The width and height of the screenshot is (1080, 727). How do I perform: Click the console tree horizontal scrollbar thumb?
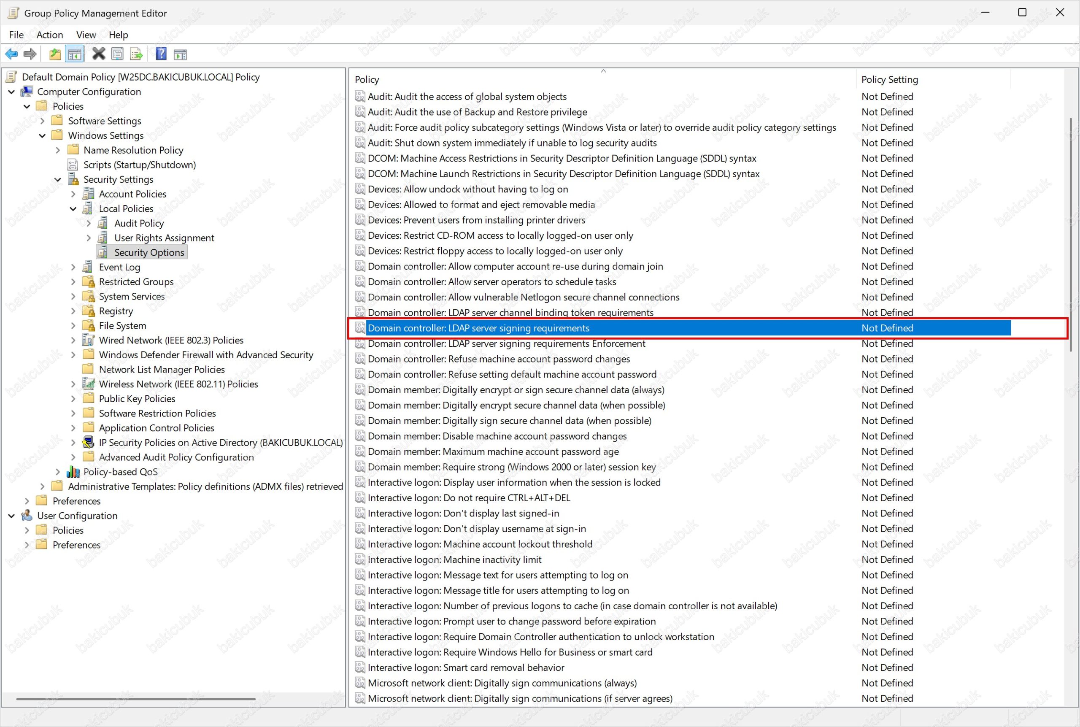(136, 699)
